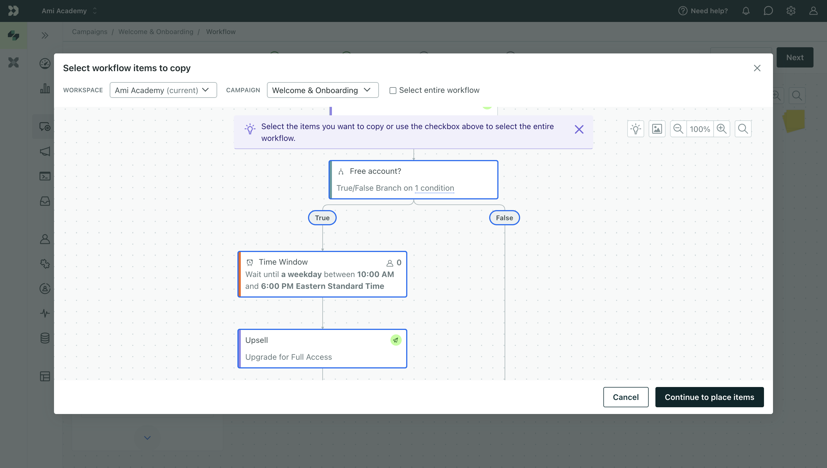
Task: Click the search icon in workflow toolbar
Action: pyautogui.click(x=743, y=129)
